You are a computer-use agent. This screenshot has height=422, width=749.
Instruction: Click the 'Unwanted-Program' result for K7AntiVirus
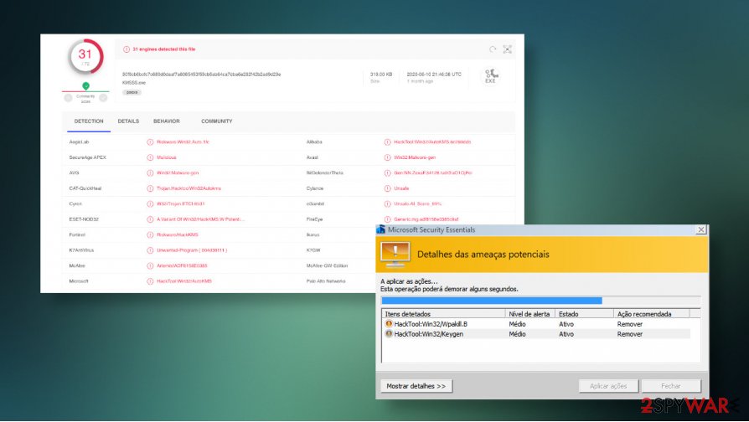click(192, 250)
